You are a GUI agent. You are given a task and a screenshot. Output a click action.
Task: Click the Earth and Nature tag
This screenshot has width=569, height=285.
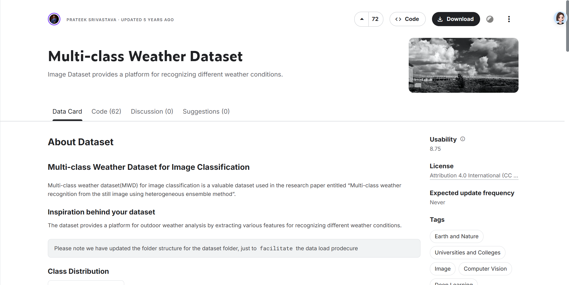point(456,236)
